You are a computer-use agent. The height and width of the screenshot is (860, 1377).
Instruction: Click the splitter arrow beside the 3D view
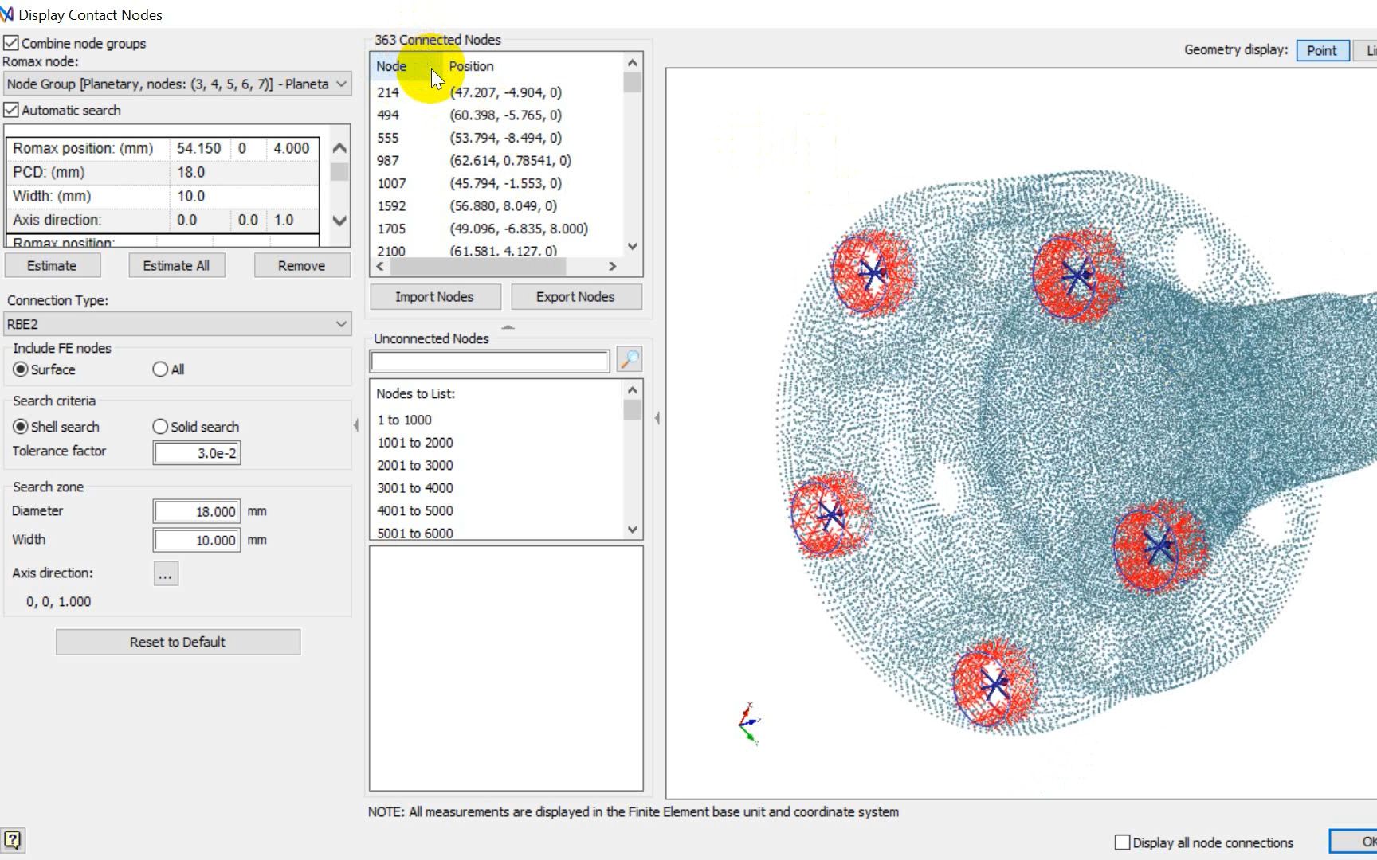click(657, 418)
